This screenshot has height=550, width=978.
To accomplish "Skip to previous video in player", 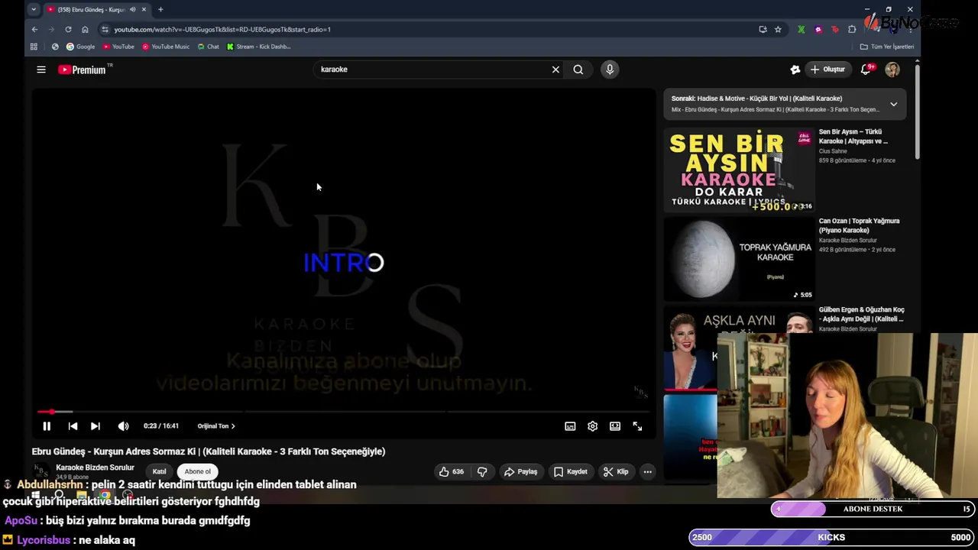I will tap(73, 426).
